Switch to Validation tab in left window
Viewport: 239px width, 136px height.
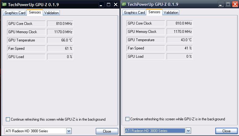click(51, 13)
